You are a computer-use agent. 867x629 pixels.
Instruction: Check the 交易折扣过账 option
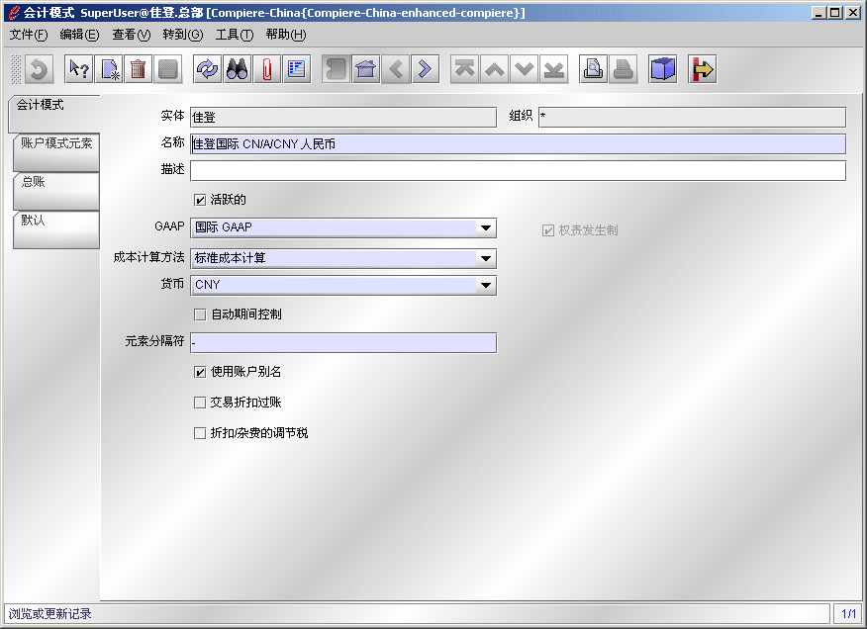[201, 404]
